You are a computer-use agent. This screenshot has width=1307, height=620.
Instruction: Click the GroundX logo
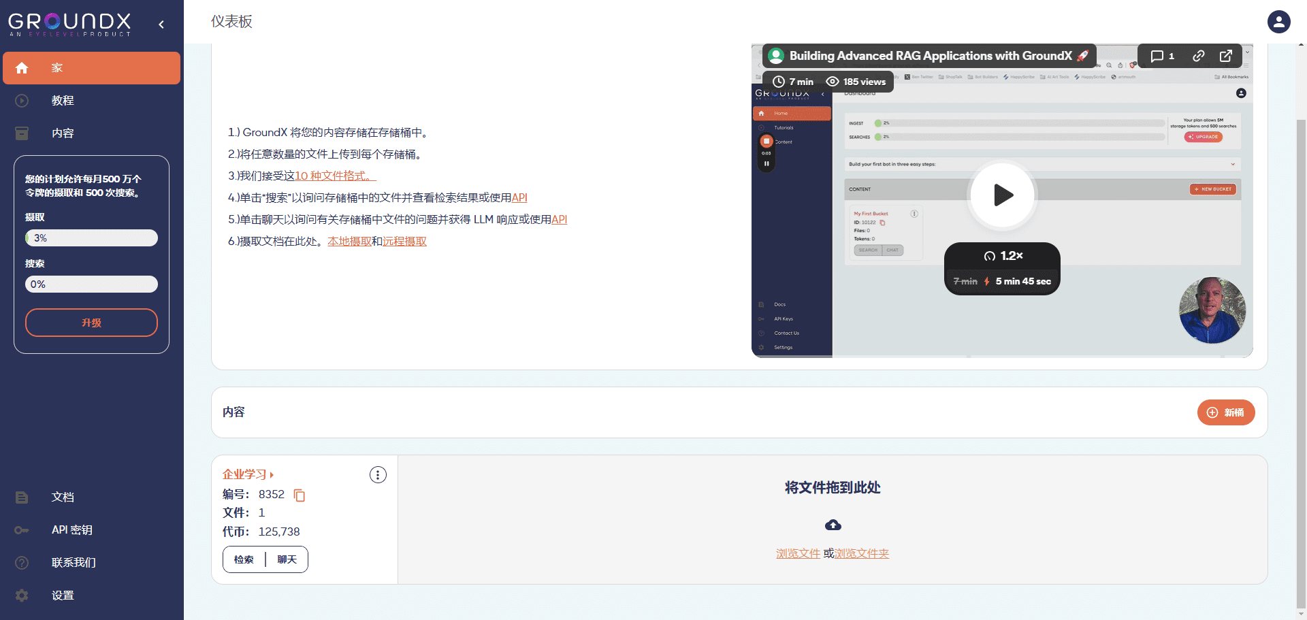[69, 24]
